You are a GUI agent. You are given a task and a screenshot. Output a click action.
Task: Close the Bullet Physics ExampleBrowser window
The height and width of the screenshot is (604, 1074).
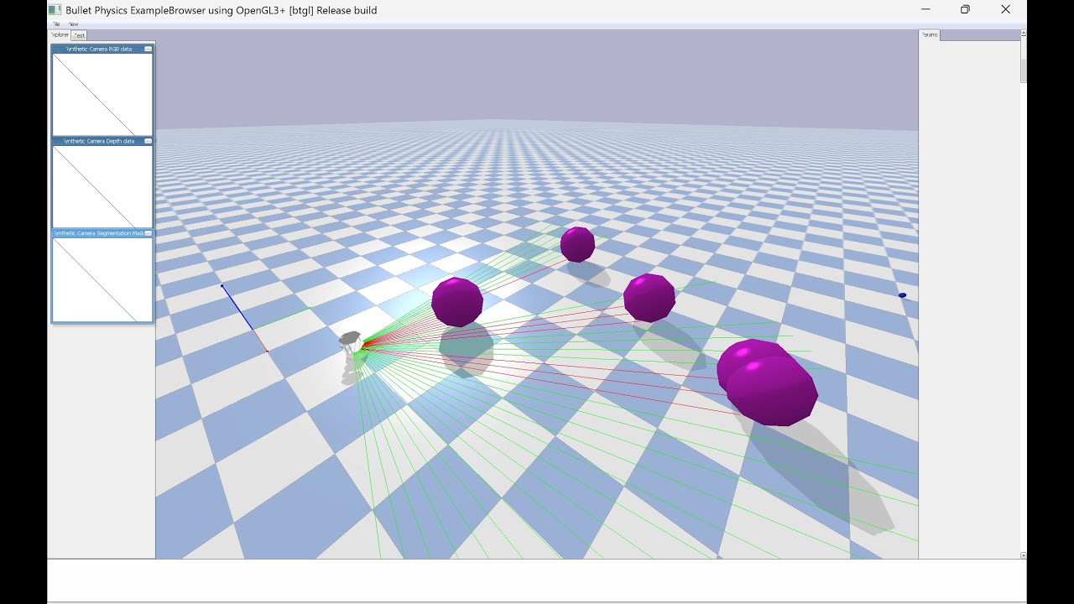click(x=1005, y=10)
